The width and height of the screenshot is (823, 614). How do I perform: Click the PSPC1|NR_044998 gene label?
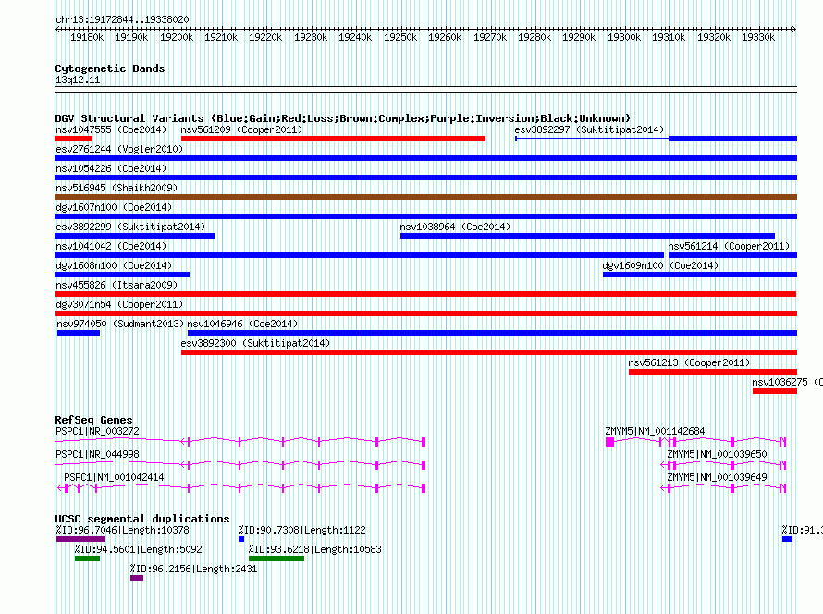pyautogui.click(x=97, y=454)
